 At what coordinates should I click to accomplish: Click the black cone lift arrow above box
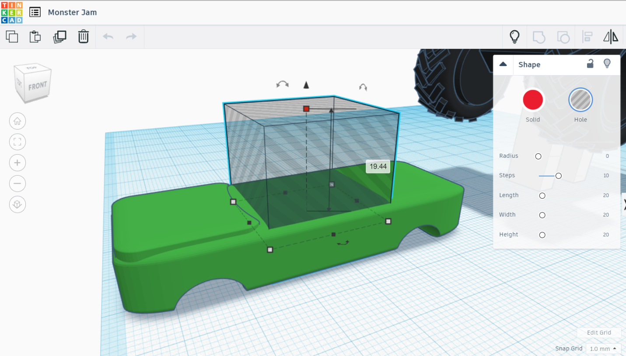pos(306,85)
